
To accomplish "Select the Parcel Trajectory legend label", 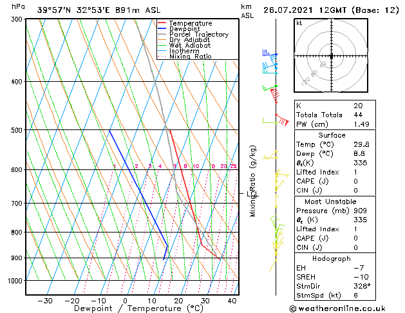I will point(199,34).
